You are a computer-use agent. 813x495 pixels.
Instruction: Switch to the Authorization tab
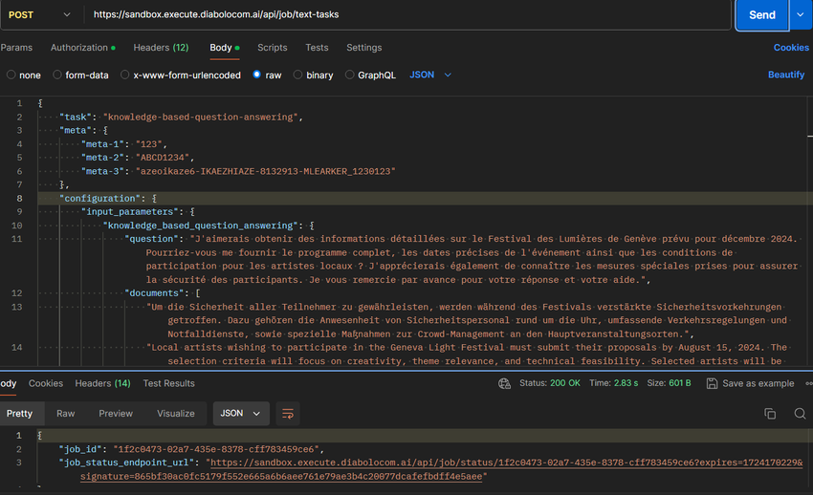[79, 47]
